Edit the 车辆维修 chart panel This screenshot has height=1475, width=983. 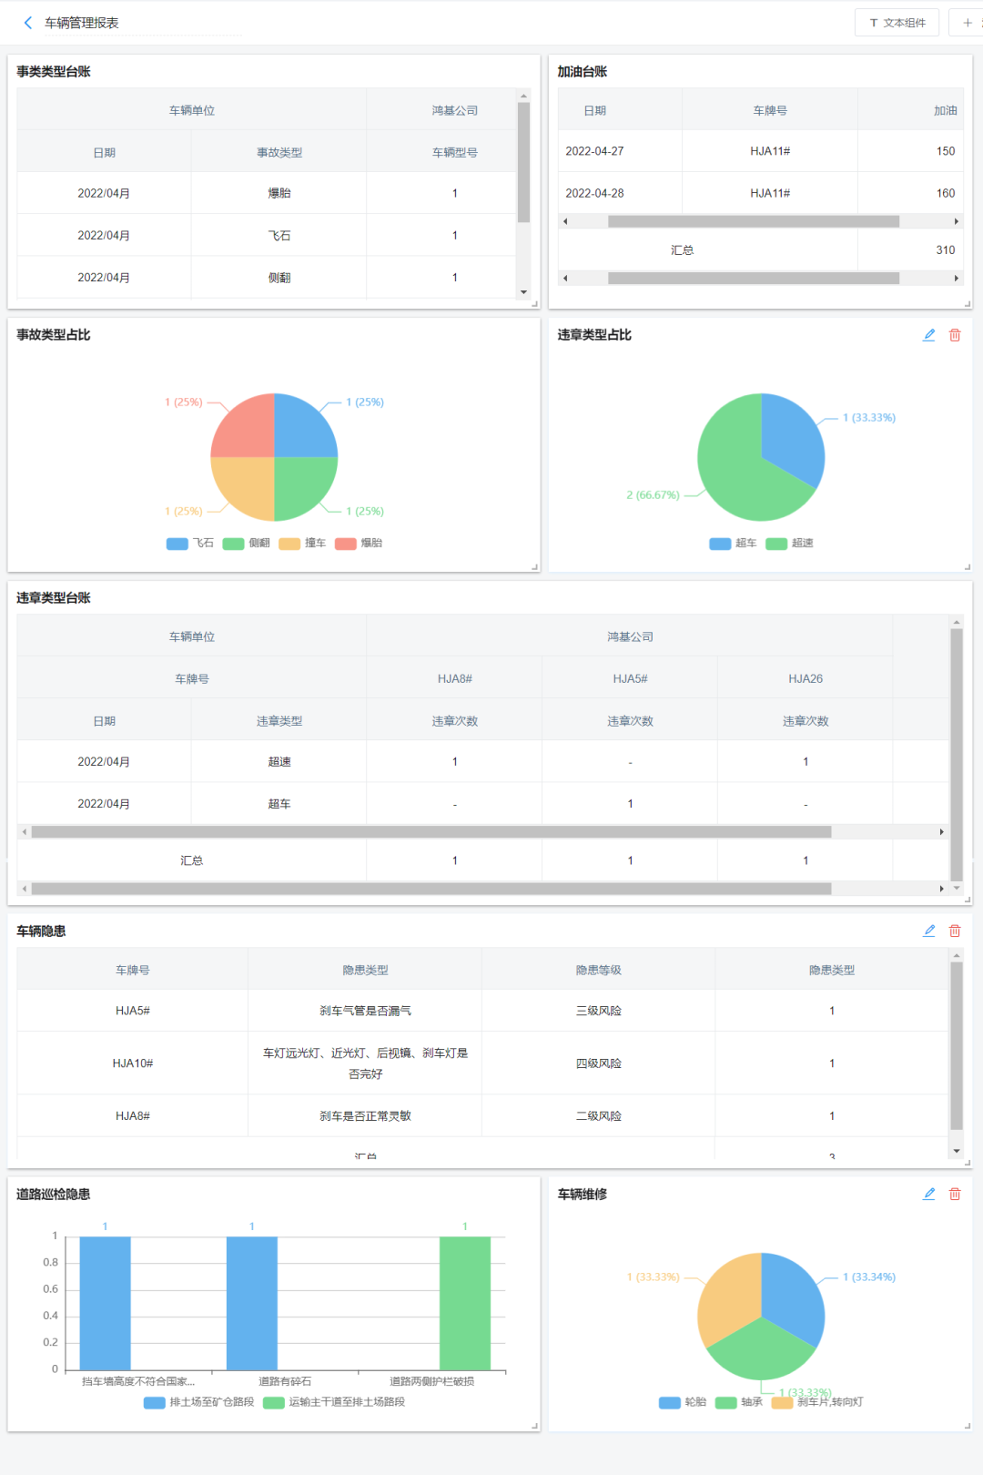[928, 1194]
